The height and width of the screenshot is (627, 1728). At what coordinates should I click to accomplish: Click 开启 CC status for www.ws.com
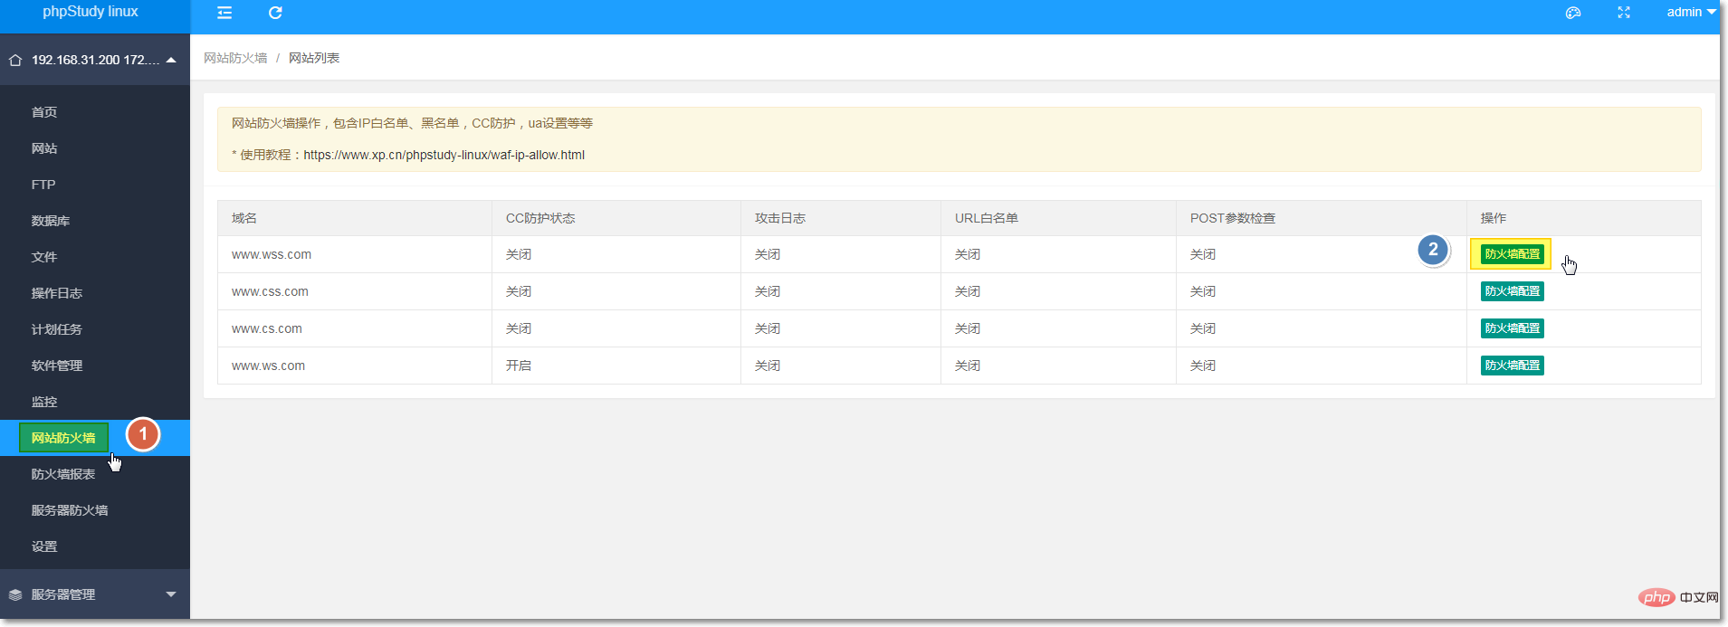point(519,366)
